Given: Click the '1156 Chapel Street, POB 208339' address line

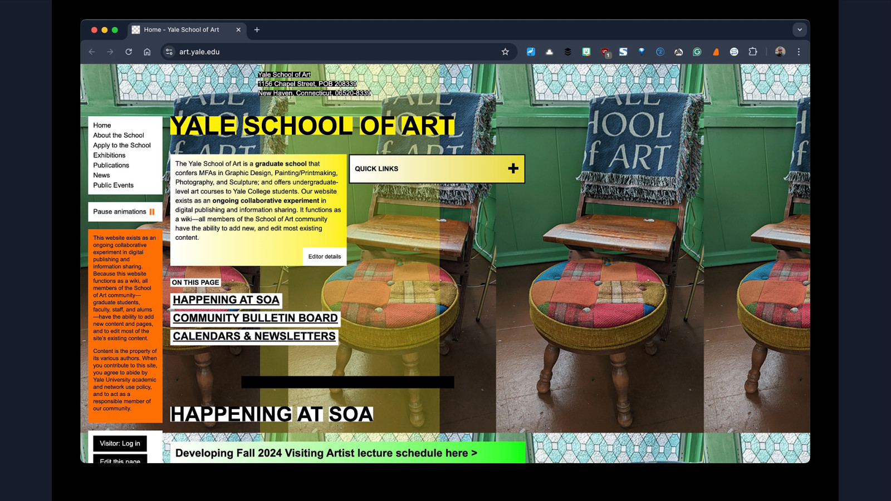Looking at the screenshot, I should tap(307, 84).
